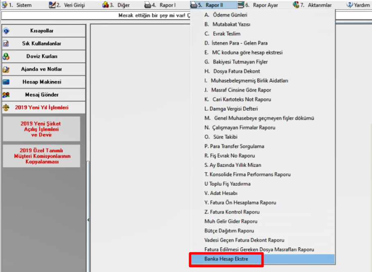The width and height of the screenshot is (372, 272).
Task: Click the Kısayollar info icon
Action: 6,31
